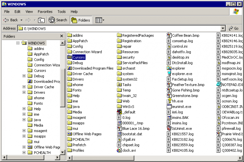Select the IsUninst.exe icon
Image resolution: width=244 pixels, height=162 pixels.
tap(169, 129)
